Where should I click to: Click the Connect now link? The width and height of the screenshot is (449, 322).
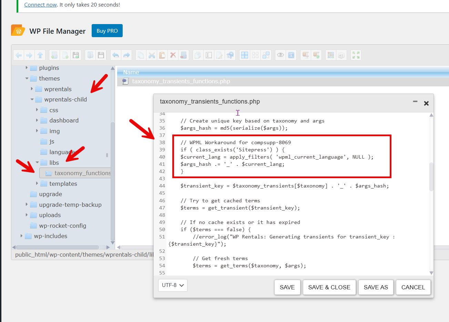40,5
